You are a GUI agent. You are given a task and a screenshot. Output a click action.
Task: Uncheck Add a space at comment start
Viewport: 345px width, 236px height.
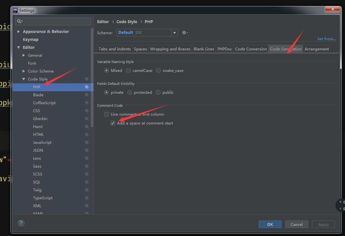(x=113, y=123)
